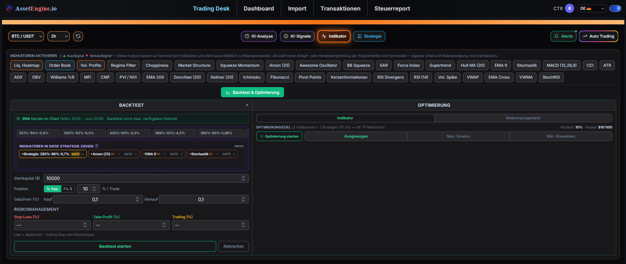
Task: Open the KI-Signale view
Action: 297,36
